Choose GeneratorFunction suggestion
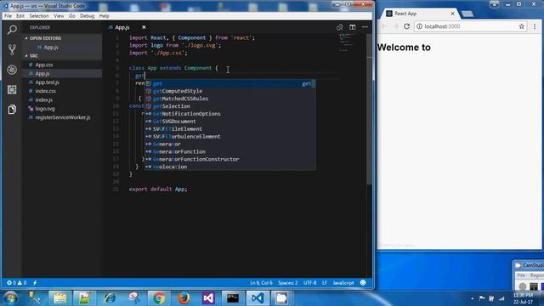This screenshot has height=306, width=544. 230,151
